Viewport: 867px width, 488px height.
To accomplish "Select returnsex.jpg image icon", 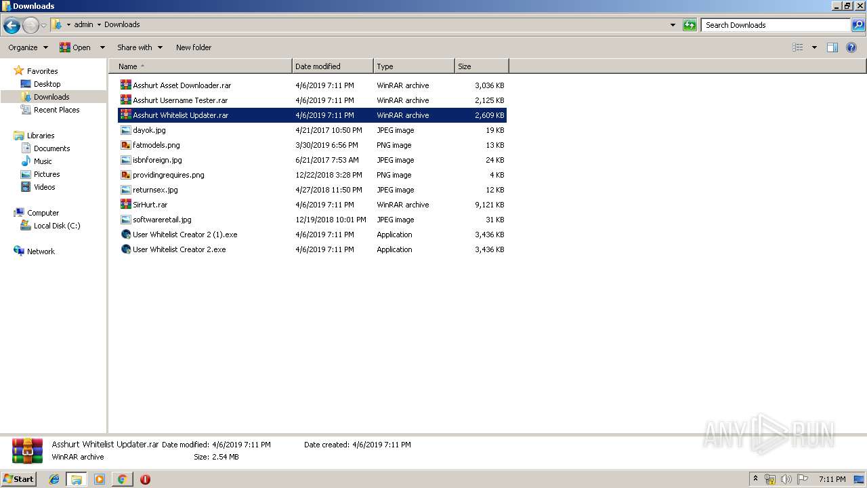I will 125,190.
